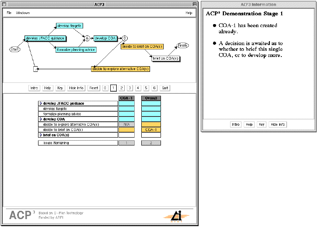Click the COA-1 column header

tap(126, 98)
